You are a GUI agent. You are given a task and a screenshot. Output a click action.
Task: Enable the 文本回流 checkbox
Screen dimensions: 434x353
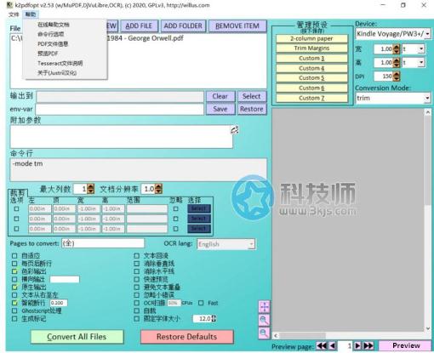click(136, 256)
